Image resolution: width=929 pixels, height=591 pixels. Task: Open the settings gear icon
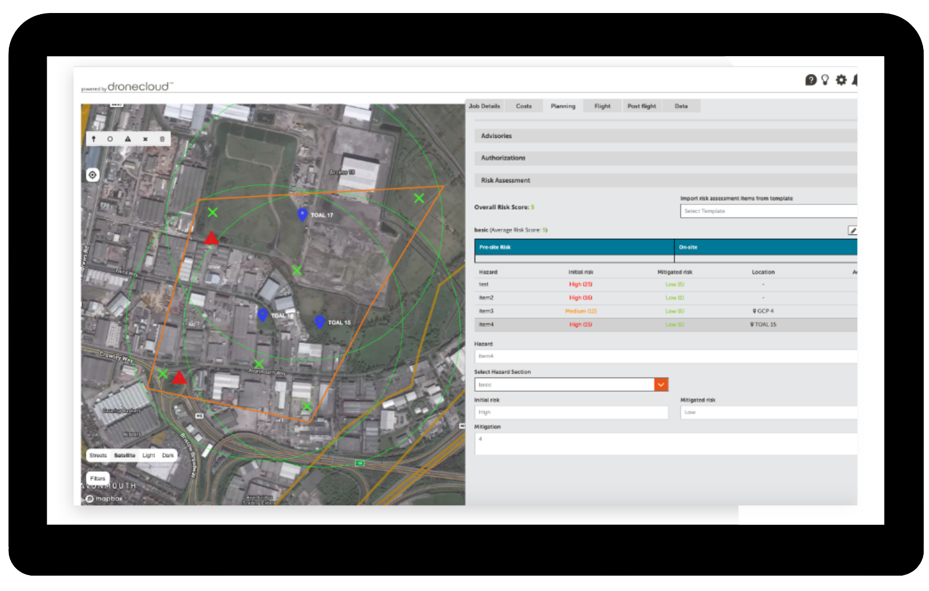(x=841, y=80)
